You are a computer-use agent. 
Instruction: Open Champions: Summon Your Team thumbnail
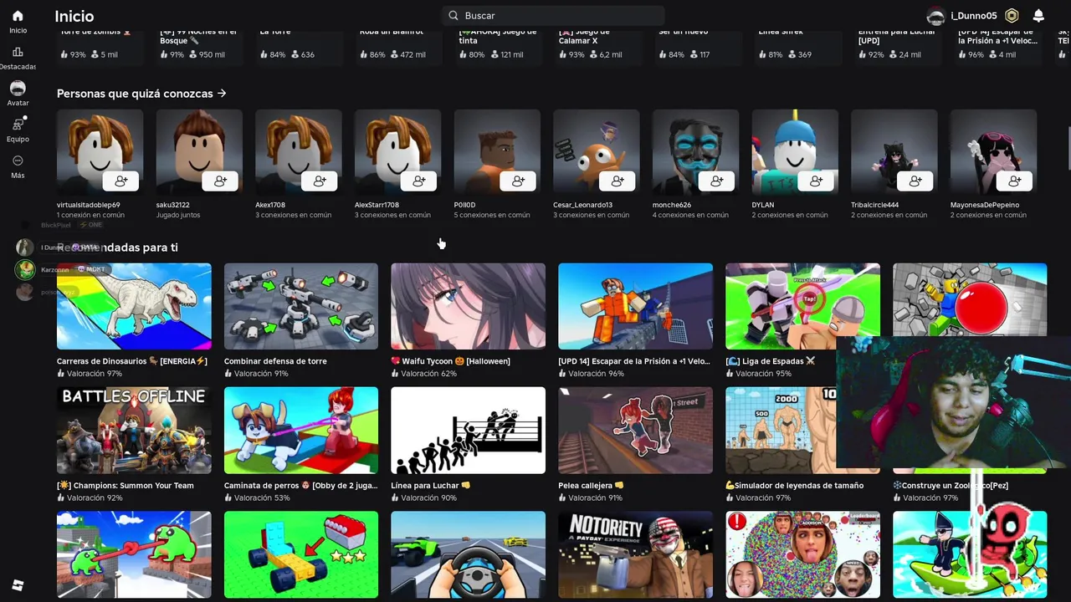134,430
